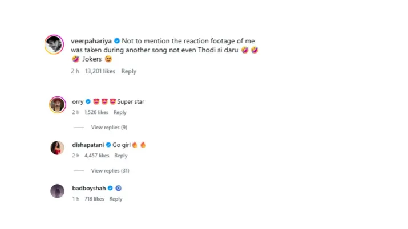Click the verified badge next to veerpahariya
The width and height of the screenshot is (408, 229).
click(117, 41)
